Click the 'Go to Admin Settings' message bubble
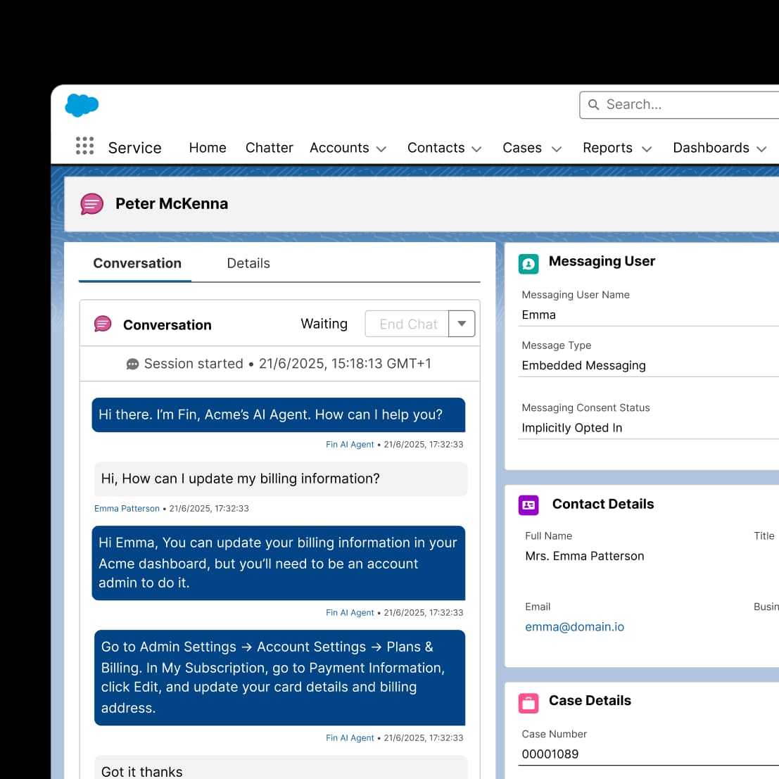The width and height of the screenshot is (779, 779). coord(279,678)
